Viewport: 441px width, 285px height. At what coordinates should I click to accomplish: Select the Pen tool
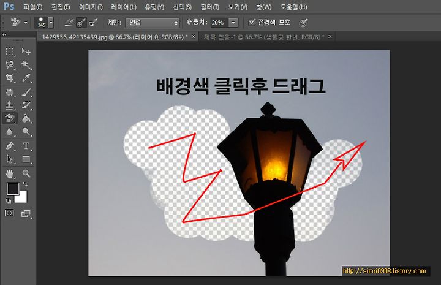10,146
